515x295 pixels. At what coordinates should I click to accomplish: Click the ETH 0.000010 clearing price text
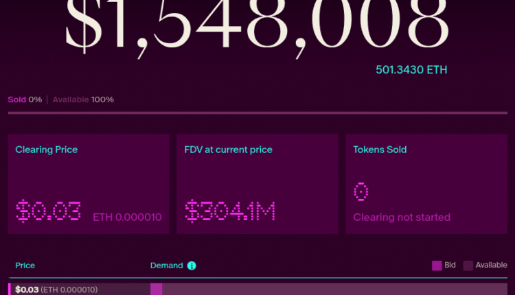(x=127, y=217)
